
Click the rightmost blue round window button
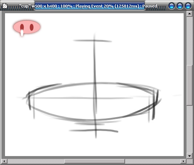(188, 6)
